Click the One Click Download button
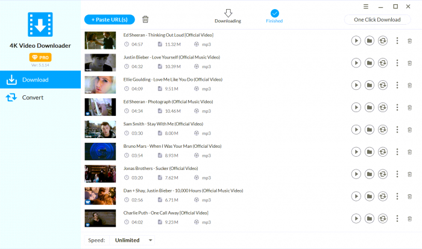 [377, 19]
